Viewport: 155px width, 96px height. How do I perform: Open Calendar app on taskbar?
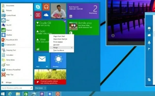click(x=42, y=94)
